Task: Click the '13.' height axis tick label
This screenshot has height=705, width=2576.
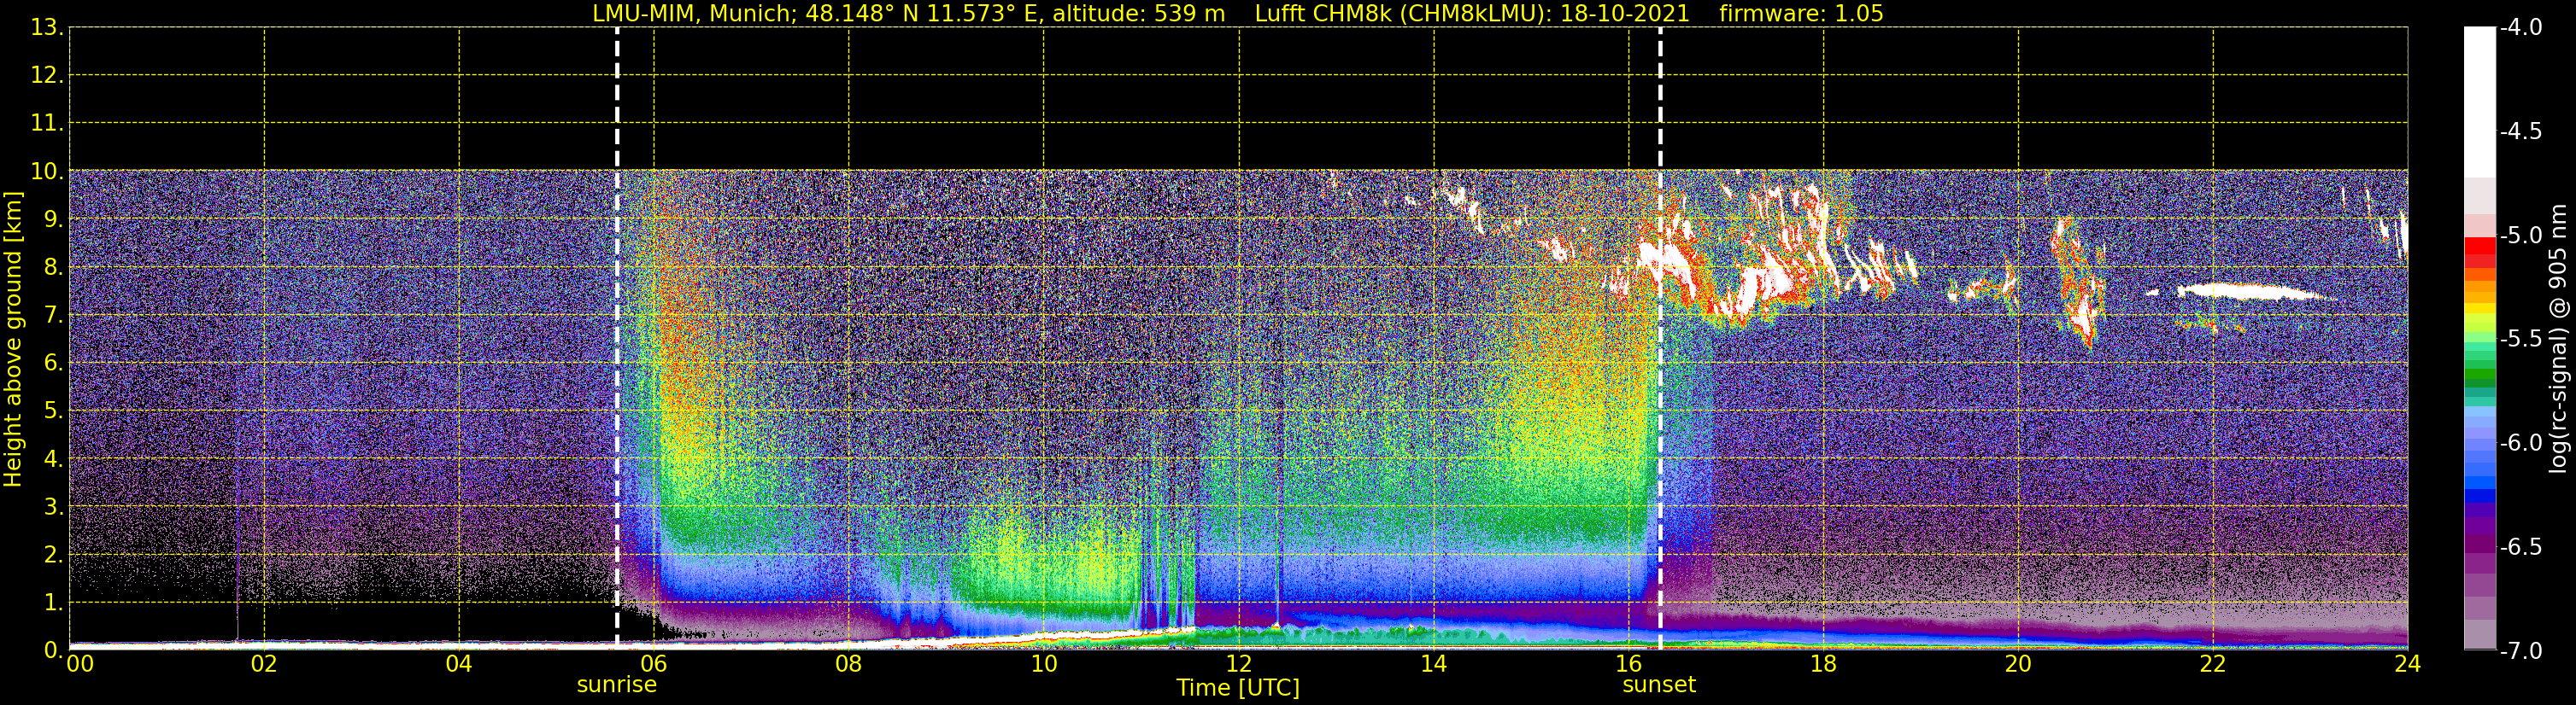Action: pos(47,28)
